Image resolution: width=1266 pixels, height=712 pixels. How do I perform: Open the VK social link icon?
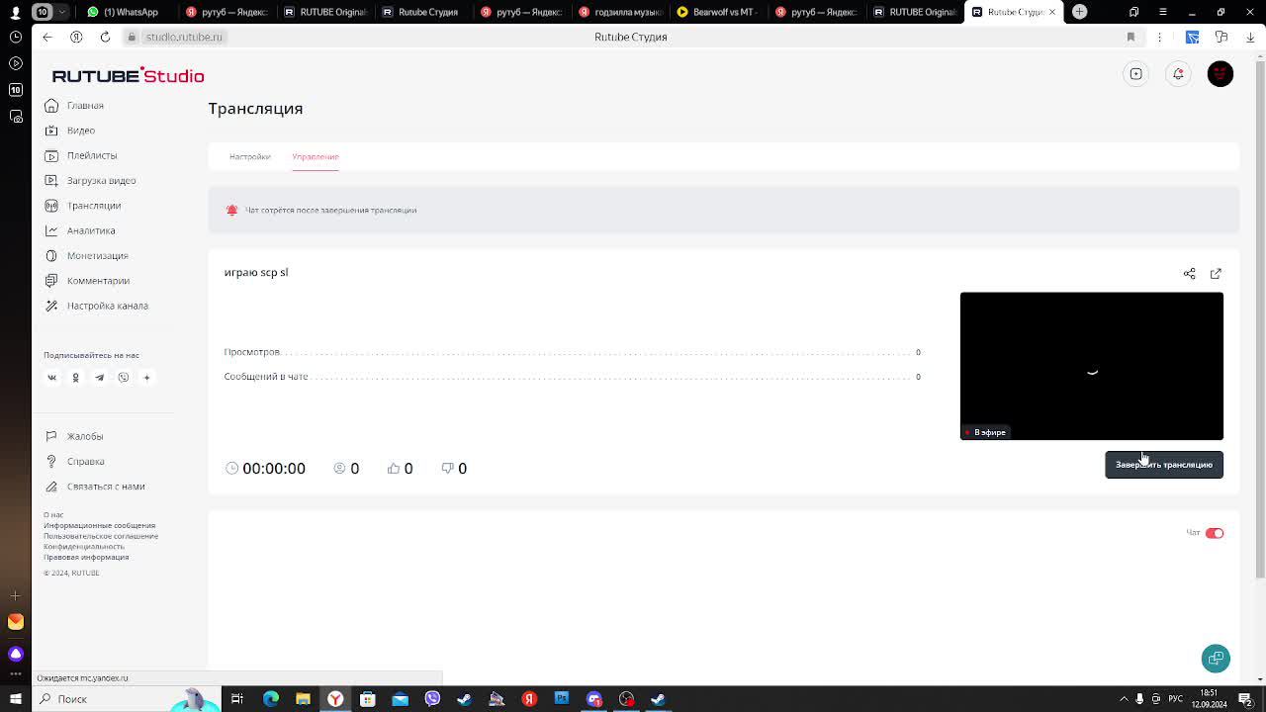tap(52, 378)
